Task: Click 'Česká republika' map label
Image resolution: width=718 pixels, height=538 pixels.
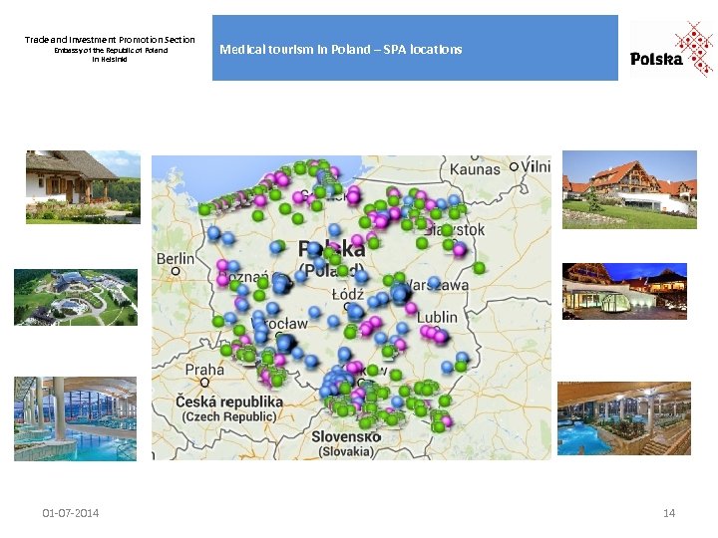Action: coord(229,403)
